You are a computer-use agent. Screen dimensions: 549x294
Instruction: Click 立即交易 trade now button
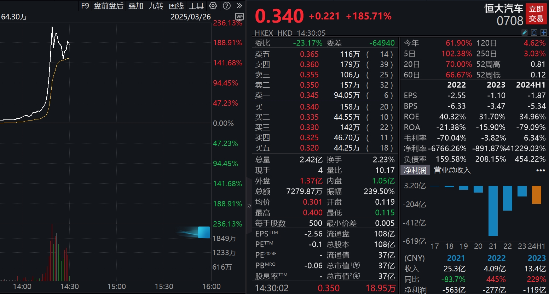[x=536, y=14]
